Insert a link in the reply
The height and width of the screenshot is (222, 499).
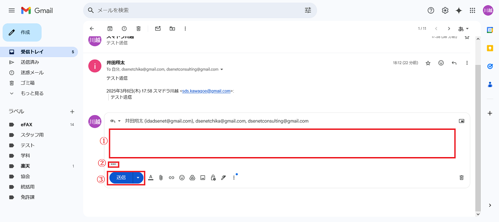pyautogui.click(x=172, y=177)
